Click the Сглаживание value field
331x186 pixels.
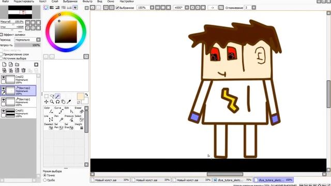pyautogui.click(x=248, y=8)
